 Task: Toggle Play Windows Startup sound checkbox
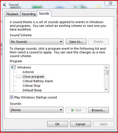(11, 97)
